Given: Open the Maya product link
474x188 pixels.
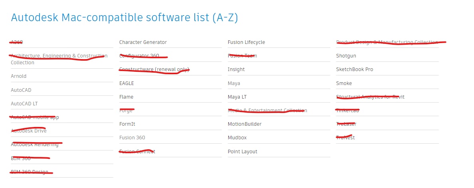Looking at the screenshot, I should coord(234,83).
